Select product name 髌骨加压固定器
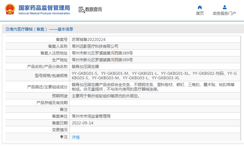Viewport: 244px width, 146px height. [x=85, y=67]
